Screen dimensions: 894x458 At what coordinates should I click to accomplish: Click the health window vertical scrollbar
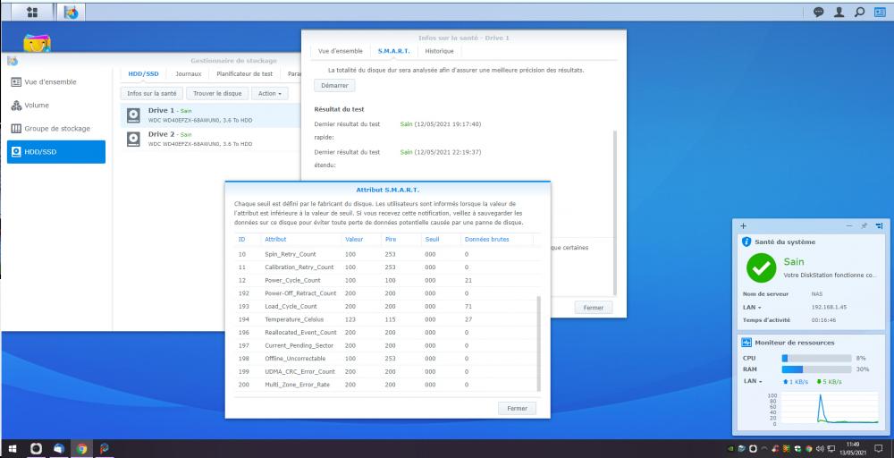(615, 212)
